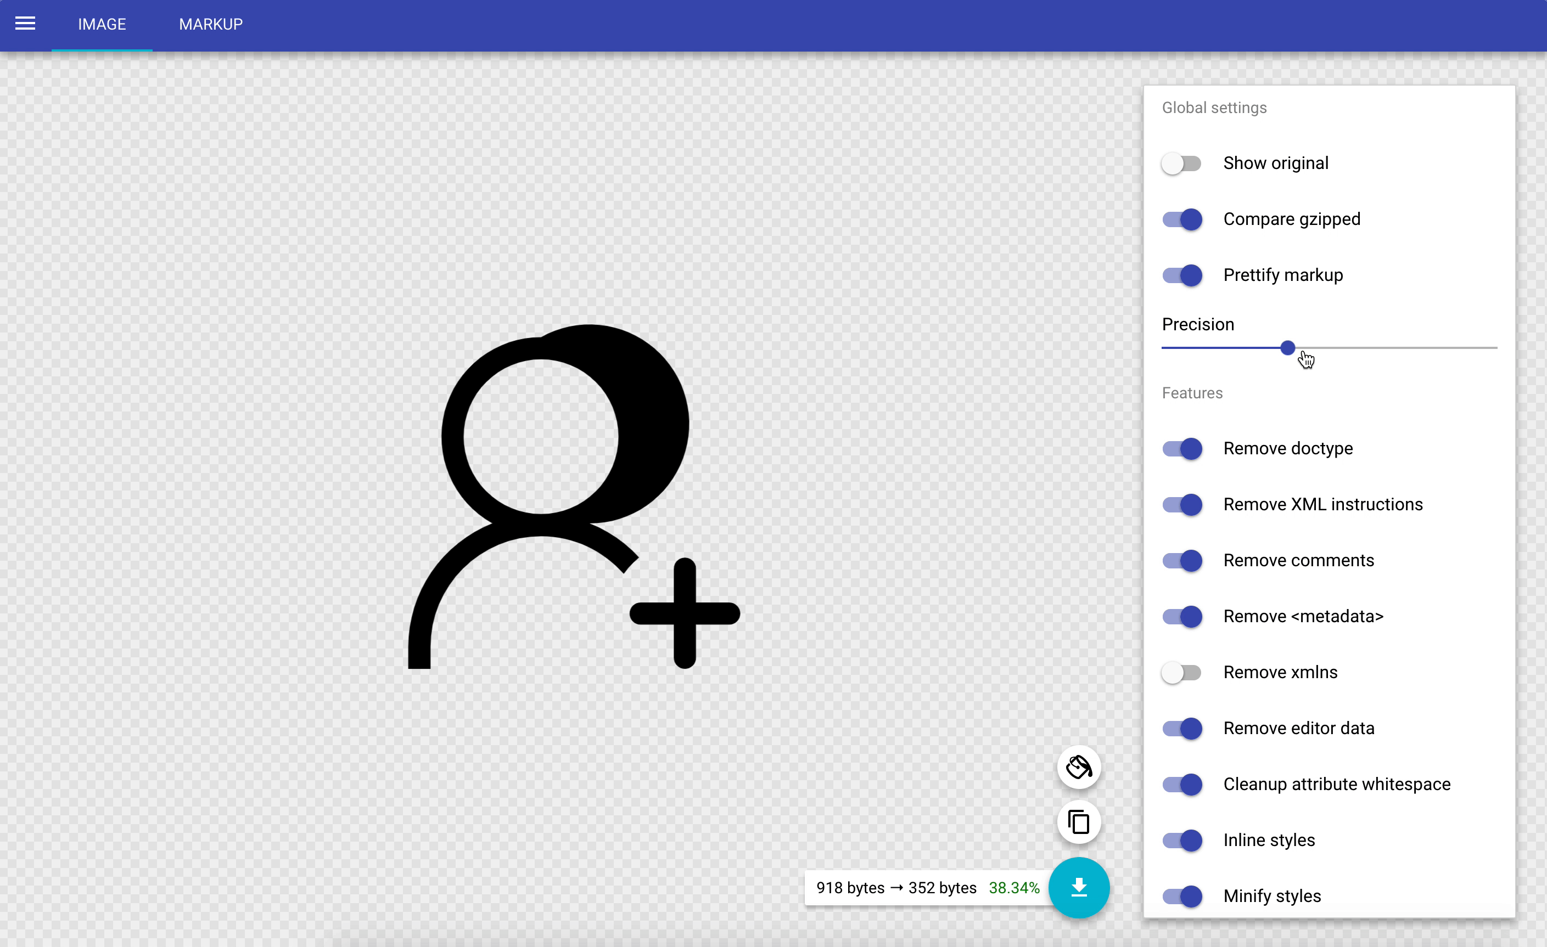The width and height of the screenshot is (1547, 947).
Task: Turn off Minify styles
Action: tap(1182, 896)
